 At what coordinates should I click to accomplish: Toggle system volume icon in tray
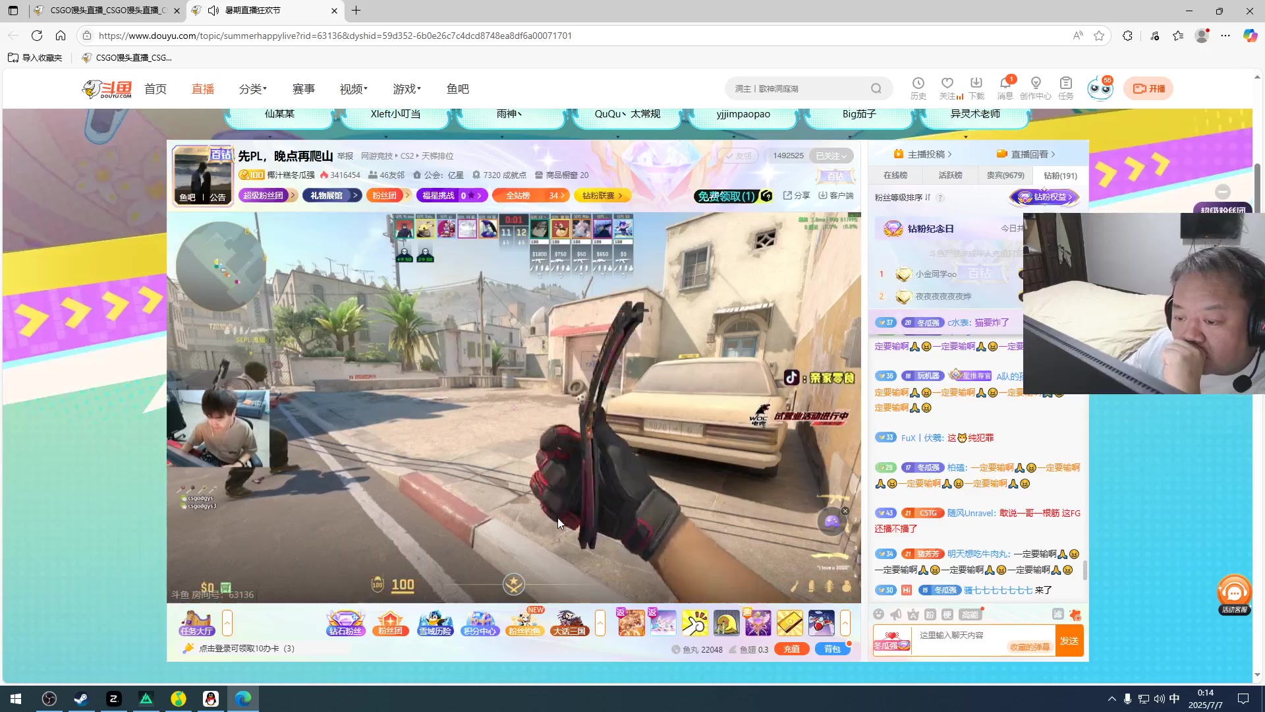click(1159, 699)
